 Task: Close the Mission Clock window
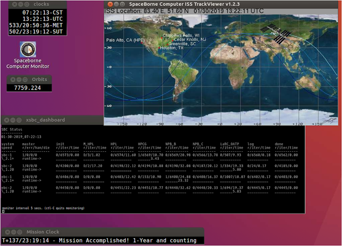coord(8,232)
